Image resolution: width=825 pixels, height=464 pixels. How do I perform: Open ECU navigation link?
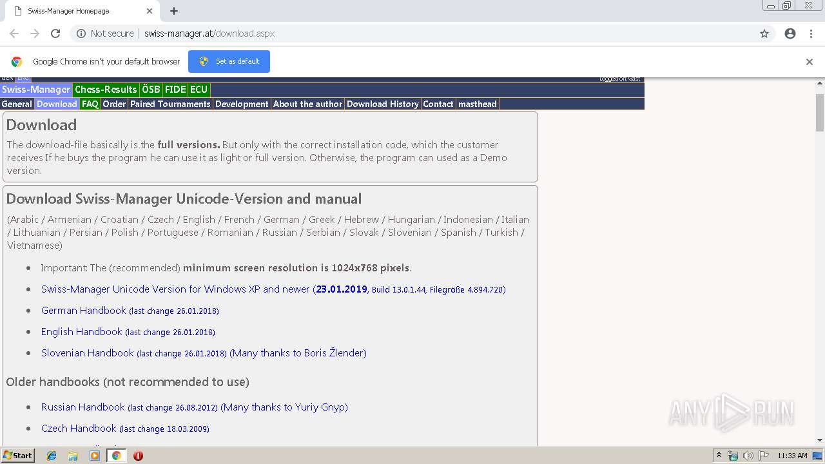(x=199, y=90)
